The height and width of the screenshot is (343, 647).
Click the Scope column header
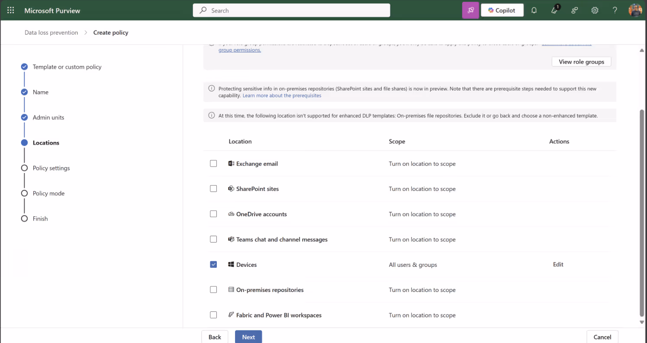click(397, 141)
